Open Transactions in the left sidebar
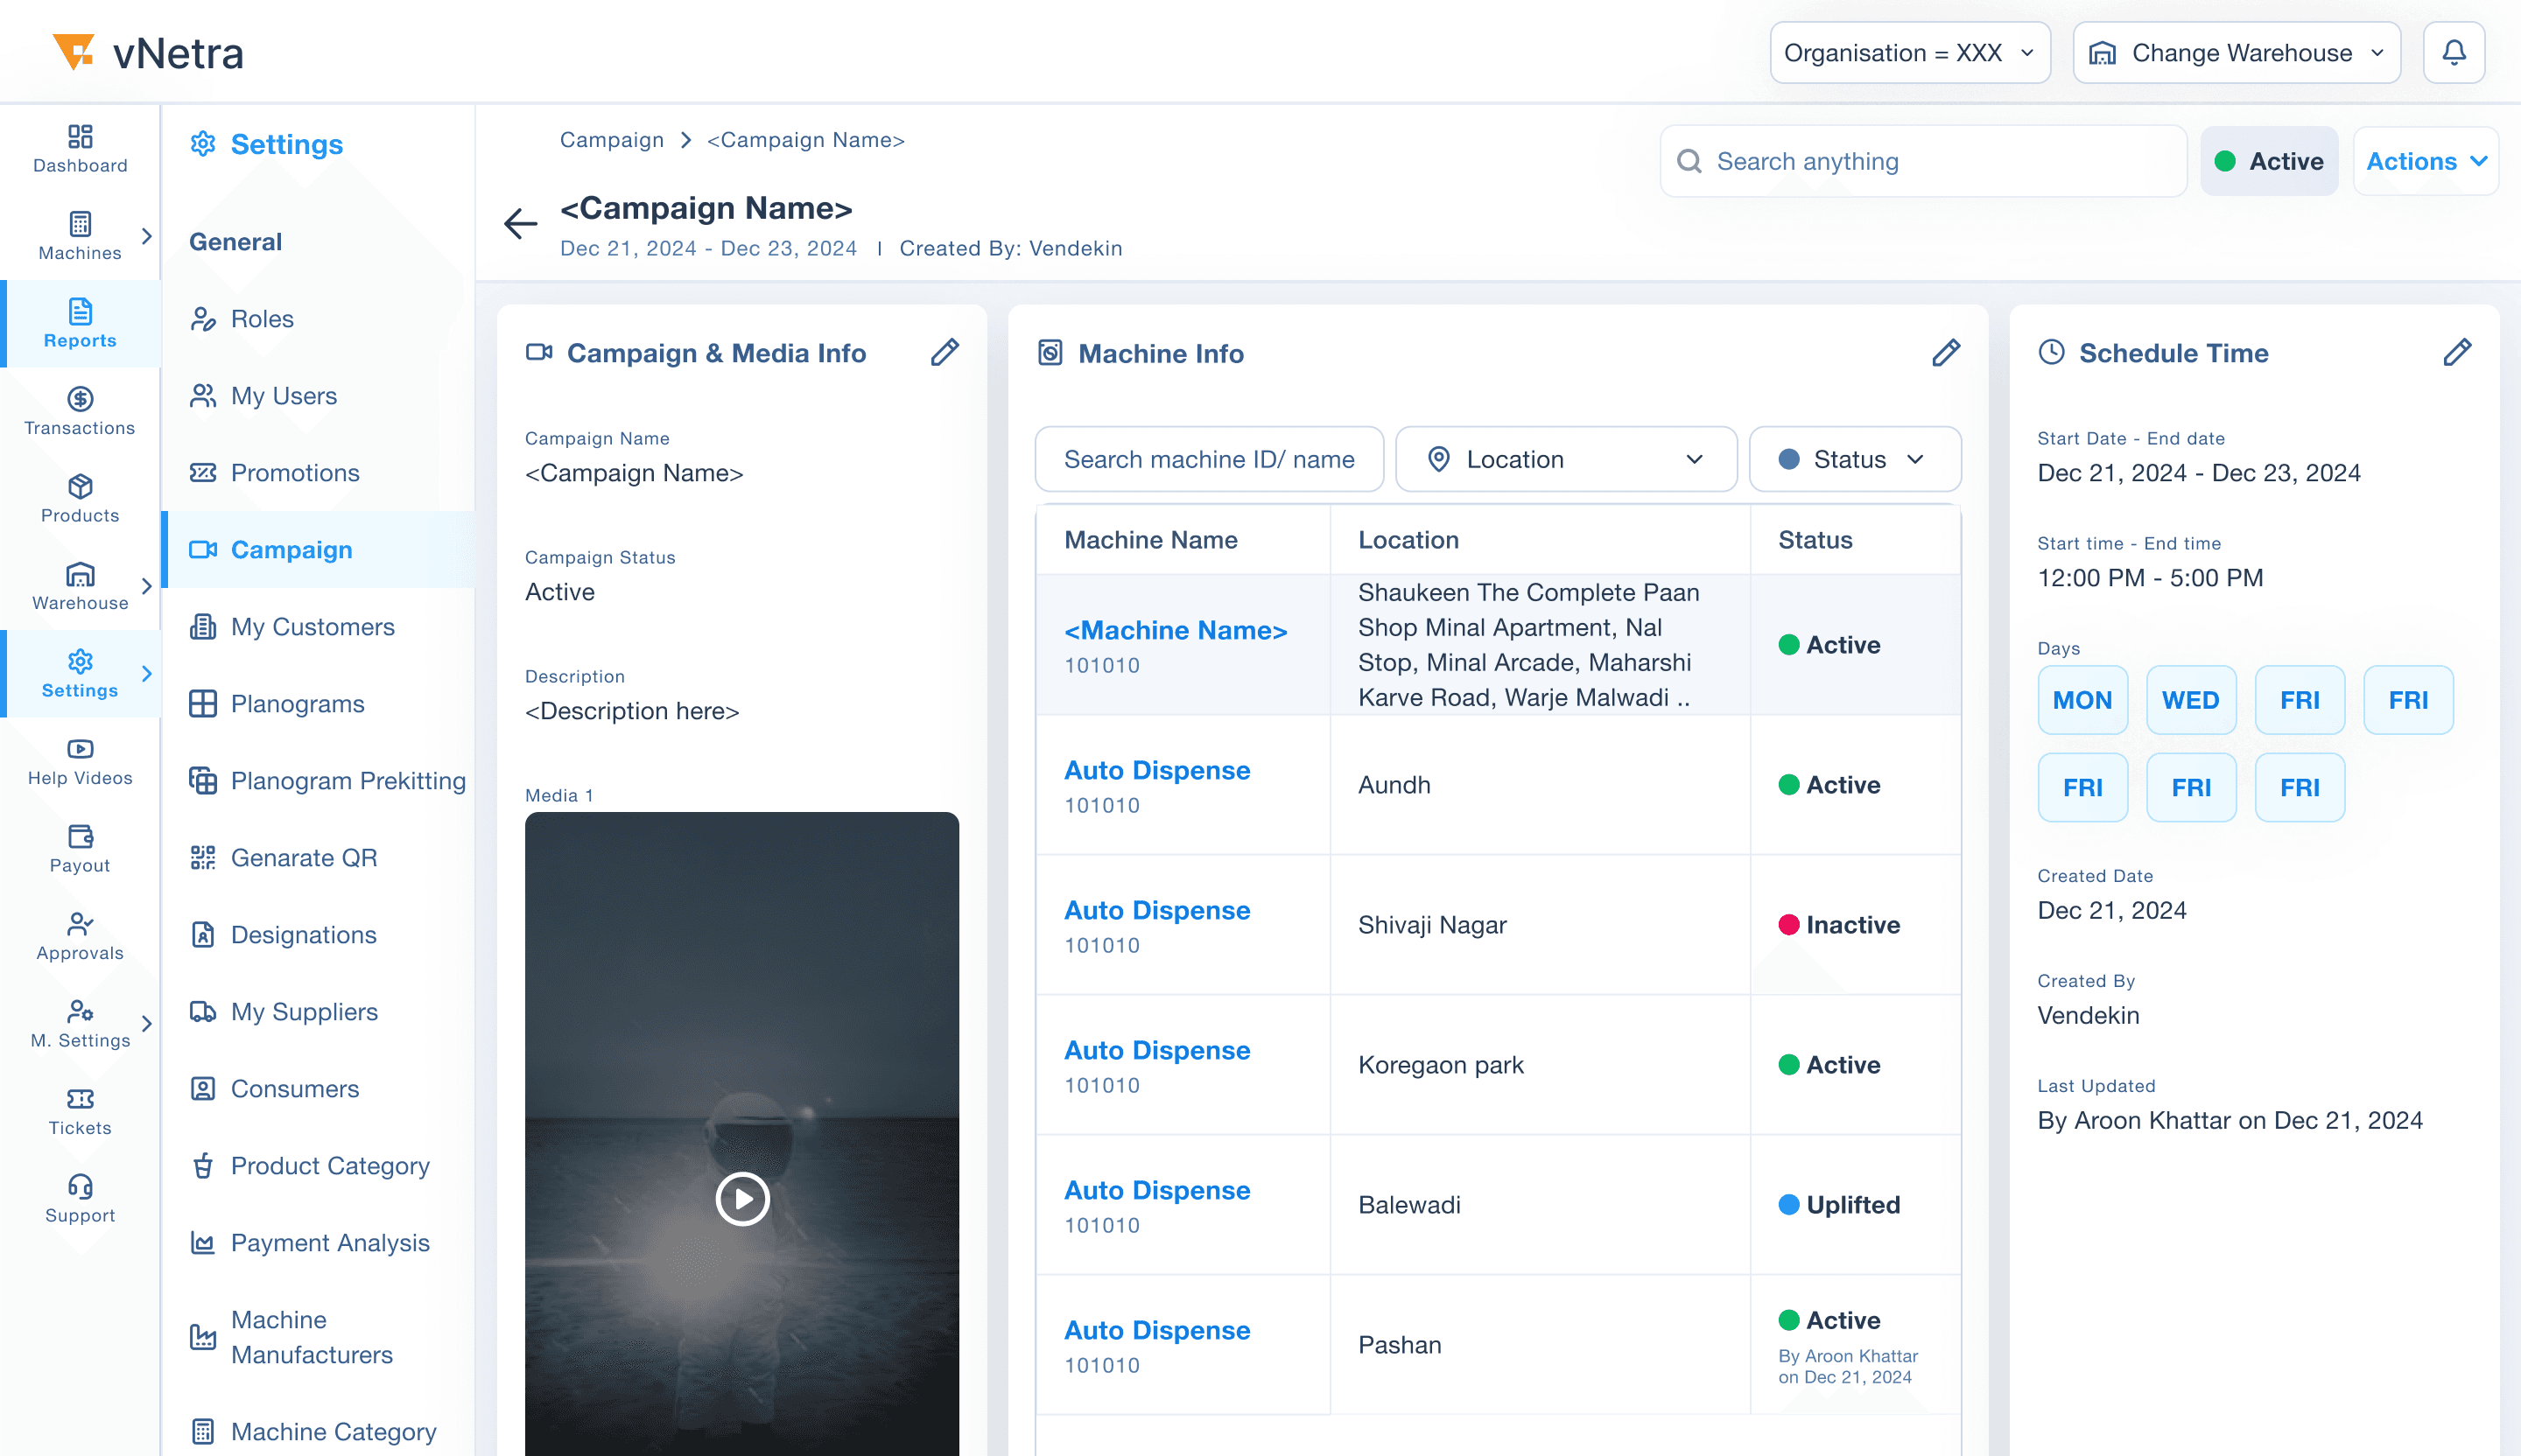The image size is (2521, 1456). (80, 411)
